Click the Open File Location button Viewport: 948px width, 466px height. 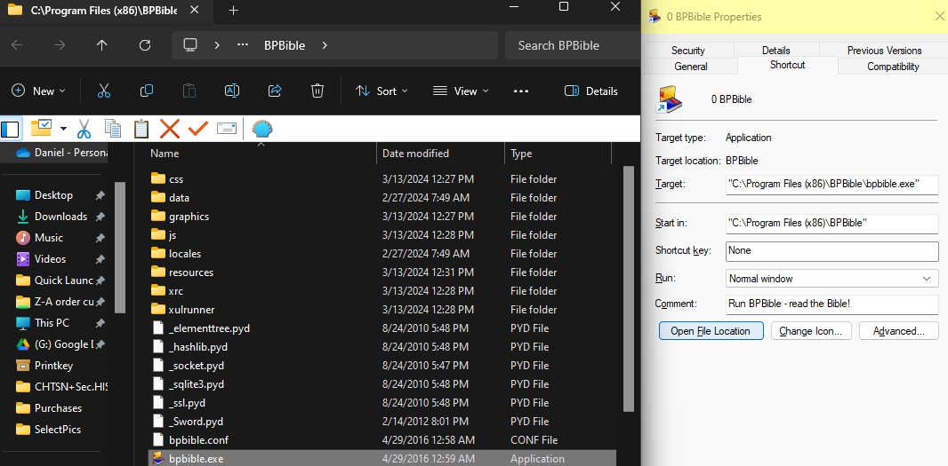click(711, 331)
